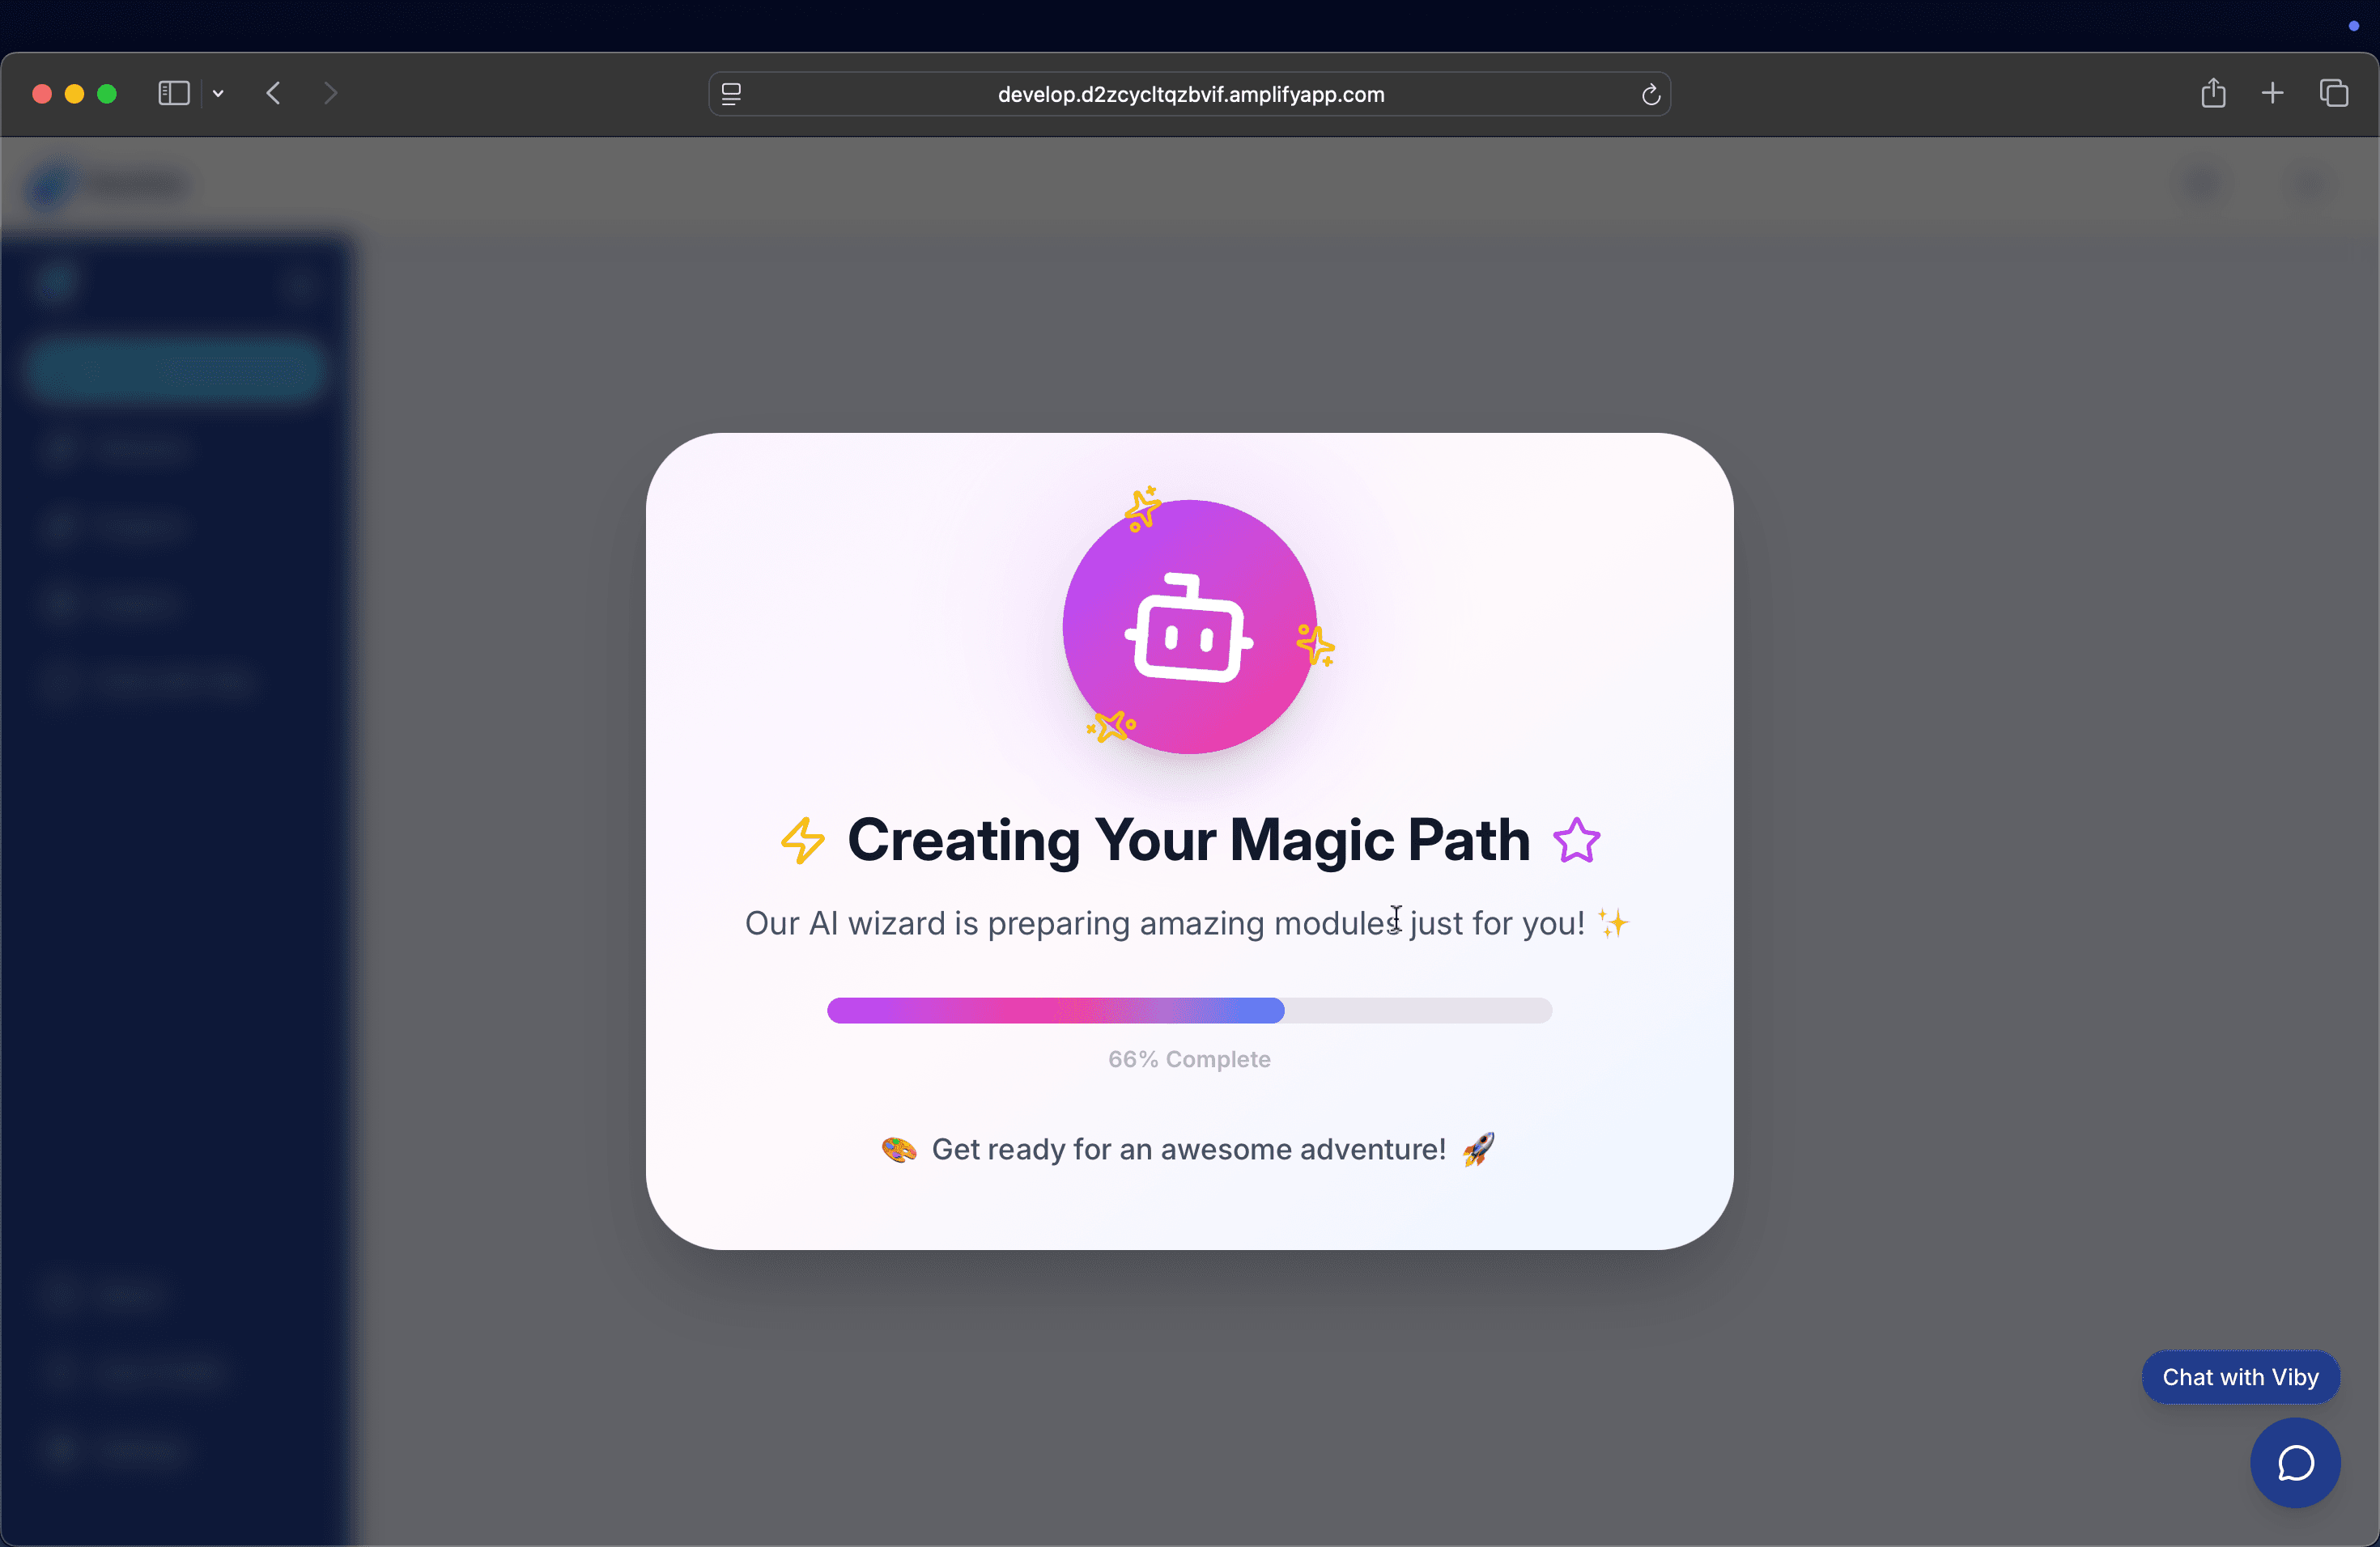Click the Creating Your Magic Path heading
This screenshot has height=1547, width=2380.
[x=1188, y=841]
